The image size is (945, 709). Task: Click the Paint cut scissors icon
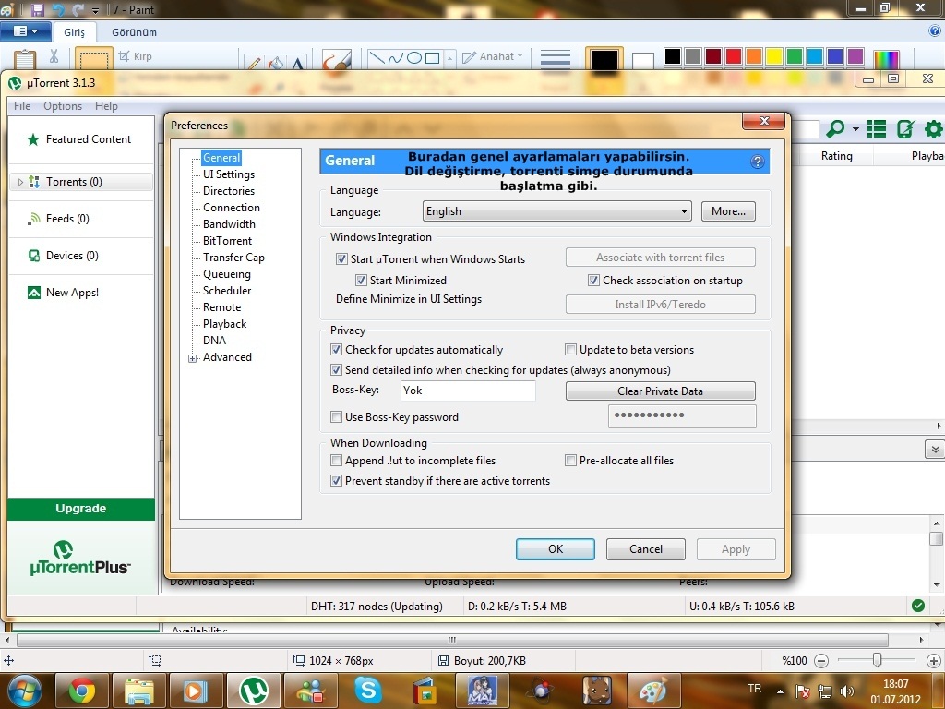pos(54,56)
